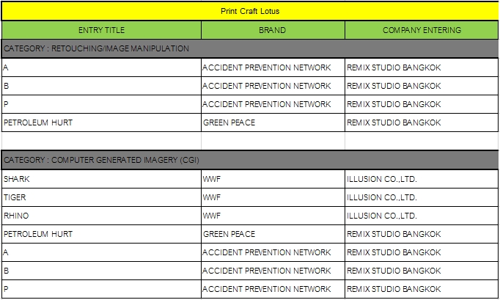Screen dimensions: 500x300
Task: Select entry B in the CGI category
Action: [x=101, y=271]
